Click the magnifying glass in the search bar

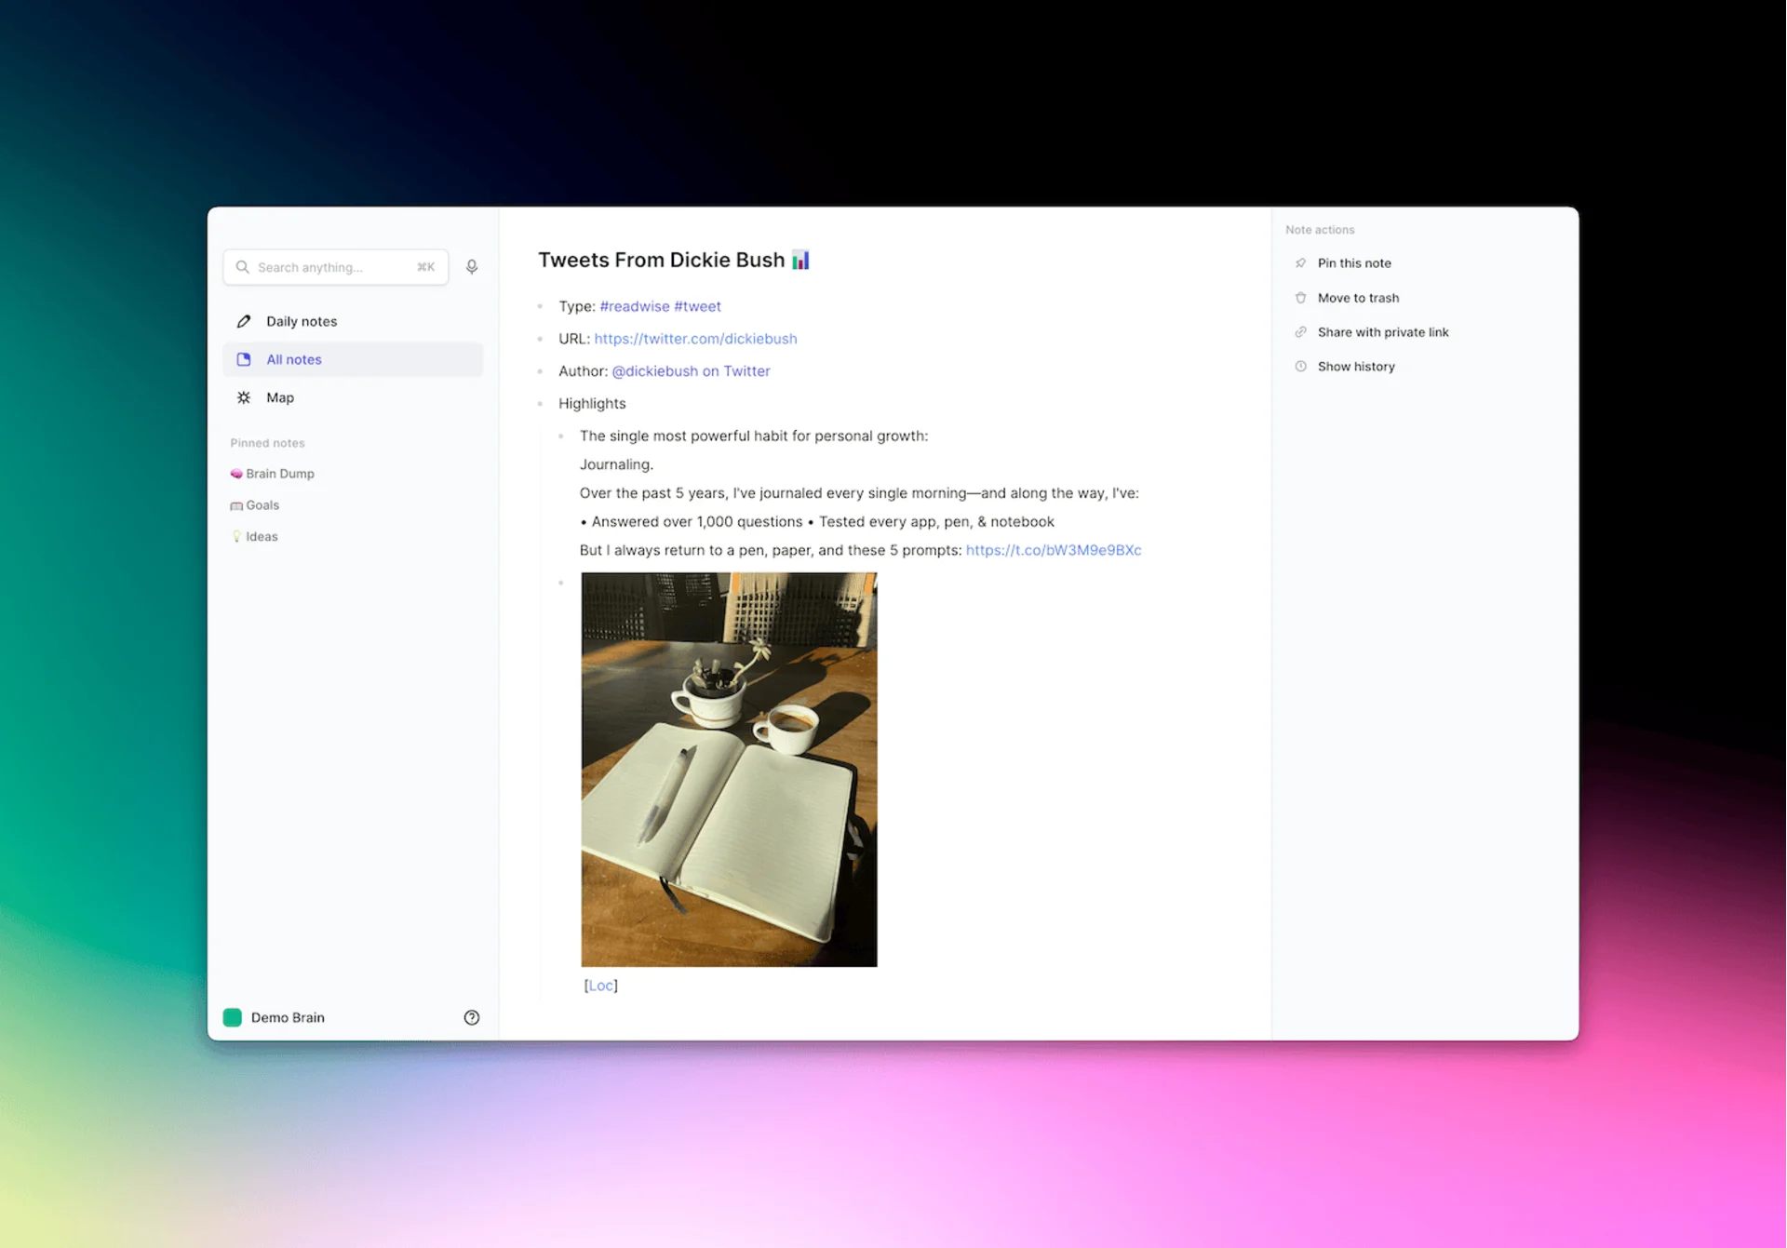(x=242, y=266)
